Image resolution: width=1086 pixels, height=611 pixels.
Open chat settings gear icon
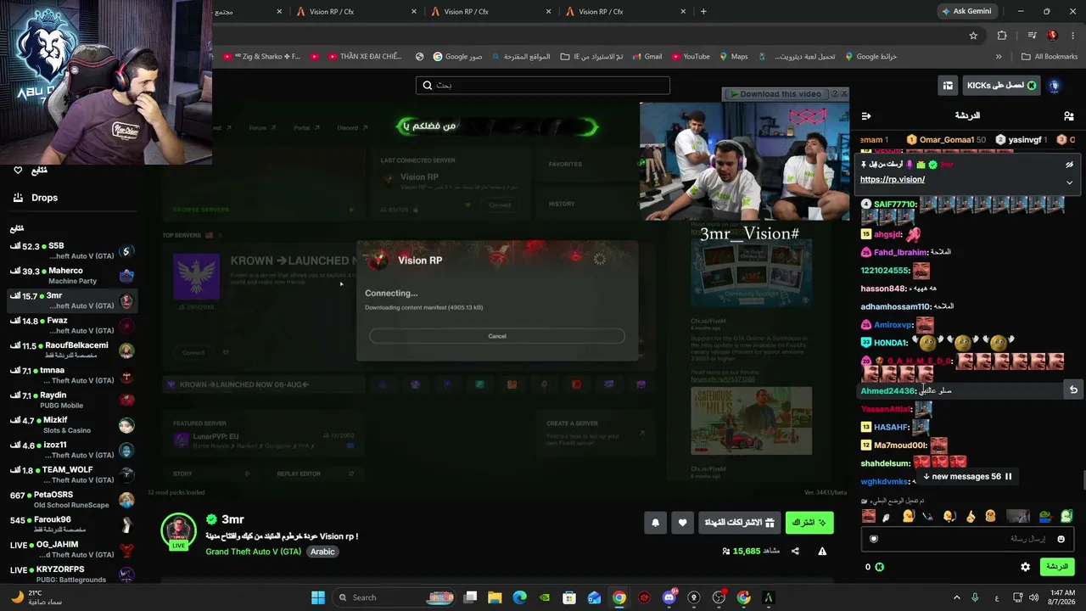point(1025,567)
